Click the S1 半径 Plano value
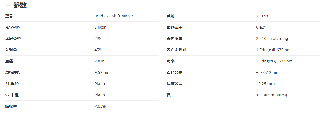This screenshot has height=125, width=327. (x=99, y=84)
